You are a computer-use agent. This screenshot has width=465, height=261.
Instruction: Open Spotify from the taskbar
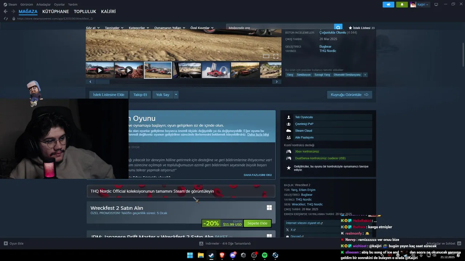[264, 255]
